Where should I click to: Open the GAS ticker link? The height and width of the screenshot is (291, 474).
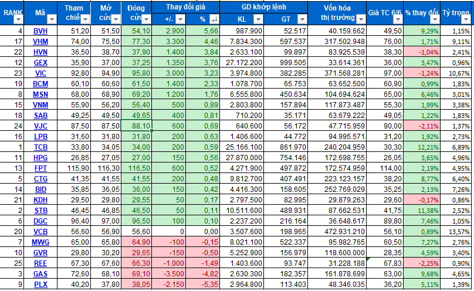(x=40, y=274)
